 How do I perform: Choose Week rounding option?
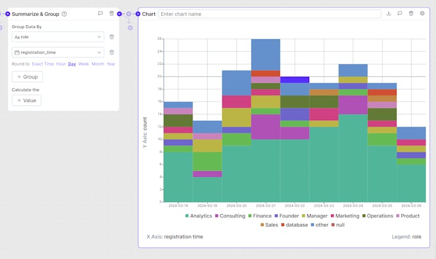point(84,64)
